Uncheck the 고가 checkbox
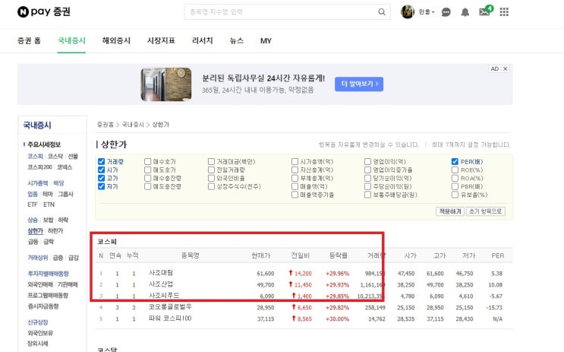The width and height of the screenshot is (564, 352). click(x=102, y=178)
